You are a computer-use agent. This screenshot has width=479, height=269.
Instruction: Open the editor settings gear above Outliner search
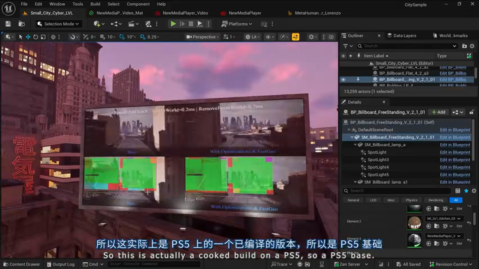[472, 46]
